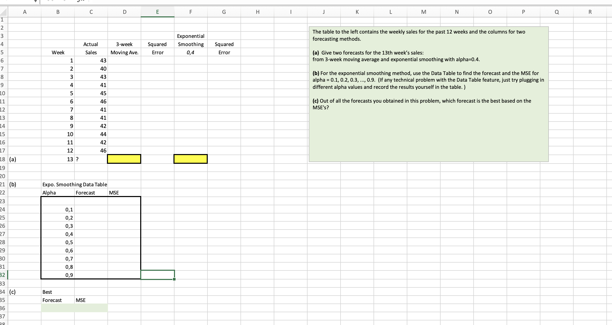612x325 pixels.
Task: Click the Alpha header cell in the data table
Action: point(57,192)
